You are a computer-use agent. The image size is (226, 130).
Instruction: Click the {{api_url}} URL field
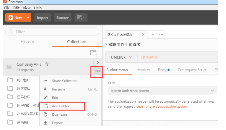[178, 57]
